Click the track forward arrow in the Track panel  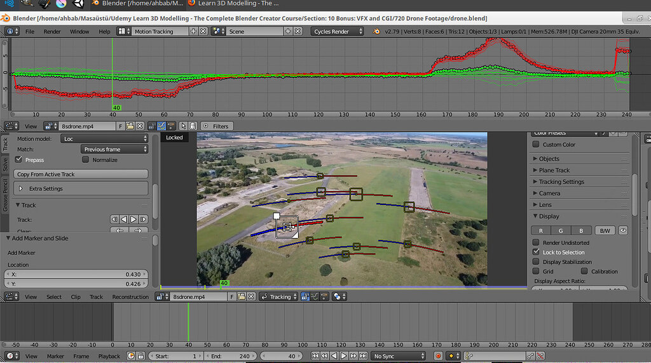(x=134, y=219)
